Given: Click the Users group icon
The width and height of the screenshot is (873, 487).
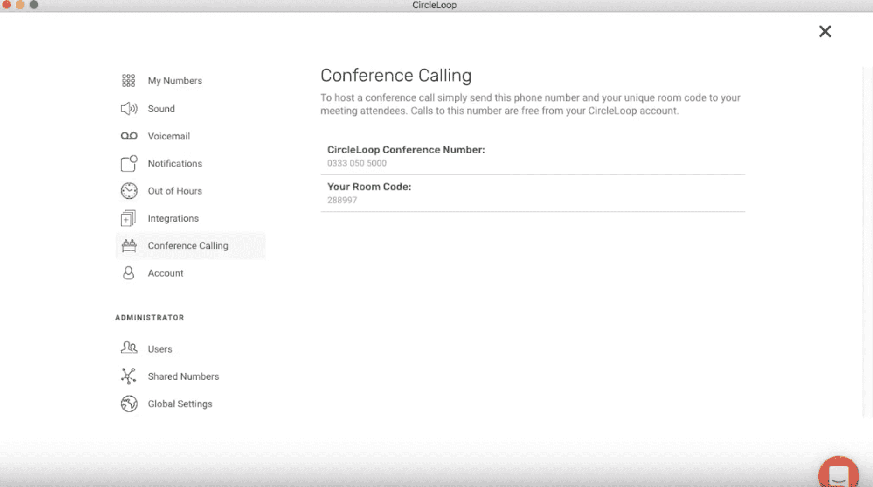Looking at the screenshot, I should point(129,348).
